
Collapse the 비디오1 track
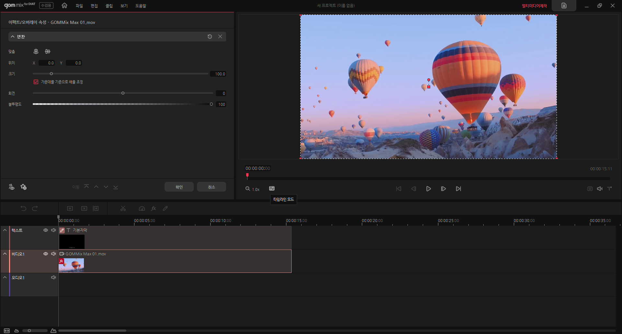point(5,254)
